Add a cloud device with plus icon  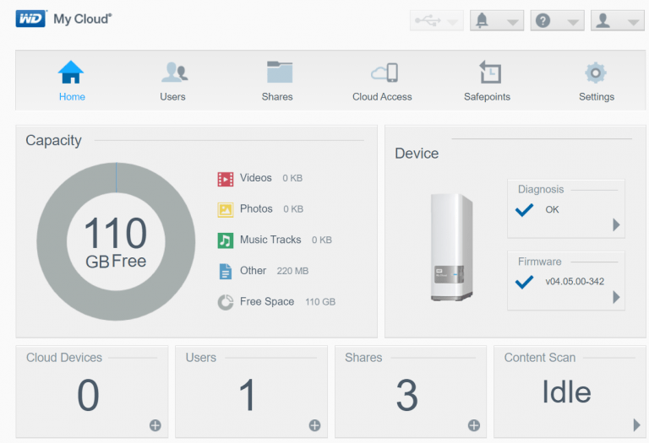(155, 425)
